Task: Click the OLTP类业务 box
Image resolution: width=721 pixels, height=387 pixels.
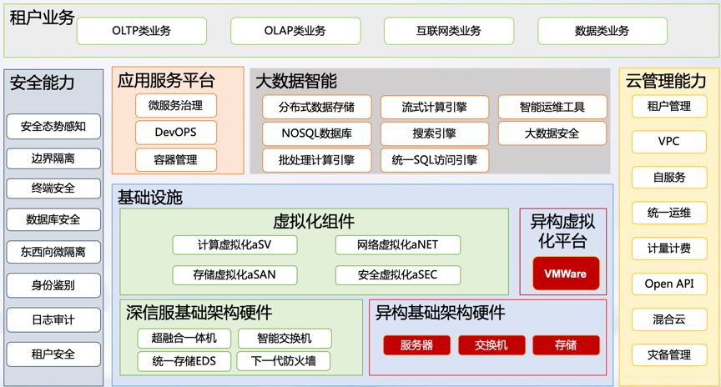Action: pyautogui.click(x=141, y=31)
